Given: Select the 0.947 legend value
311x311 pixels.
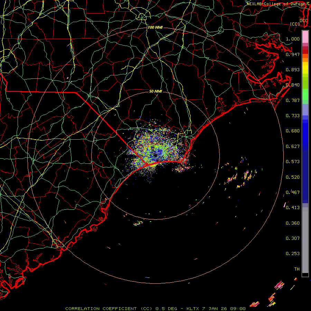Looking at the screenshot, I should click(x=293, y=54).
